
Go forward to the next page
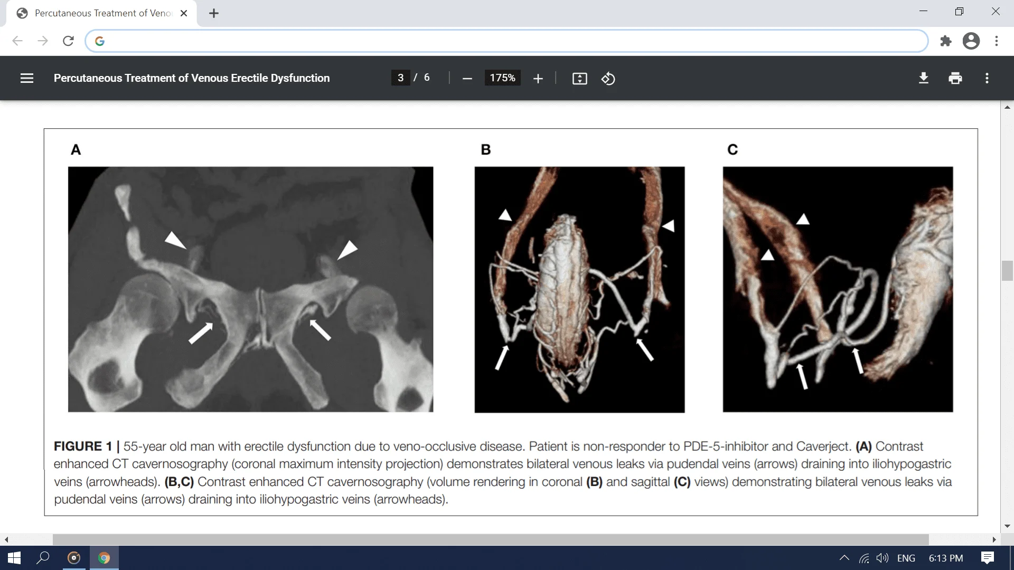click(43, 41)
